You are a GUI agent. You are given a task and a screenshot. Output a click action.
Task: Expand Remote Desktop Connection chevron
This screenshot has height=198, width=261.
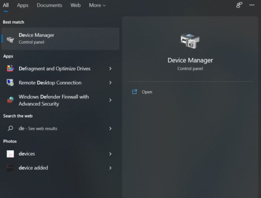point(110,83)
